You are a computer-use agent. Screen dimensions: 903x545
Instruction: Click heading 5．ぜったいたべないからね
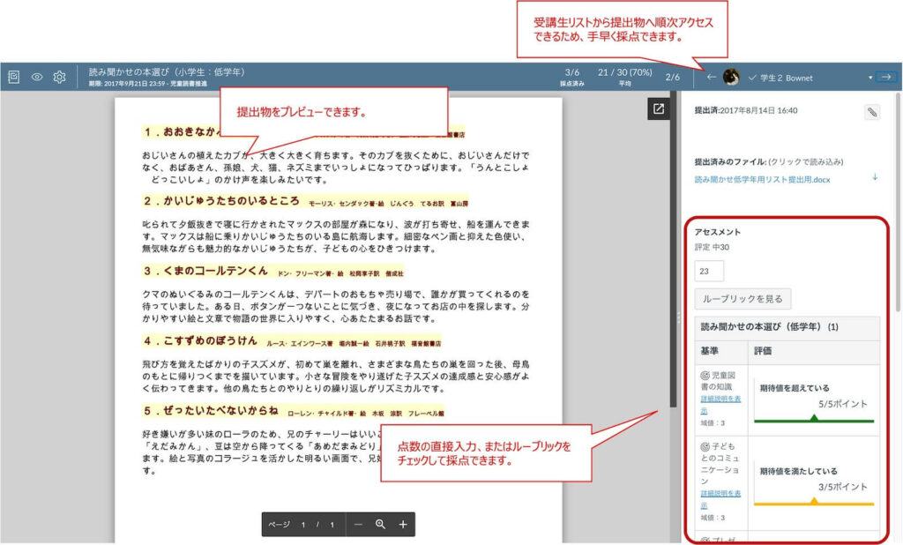[211, 410]
